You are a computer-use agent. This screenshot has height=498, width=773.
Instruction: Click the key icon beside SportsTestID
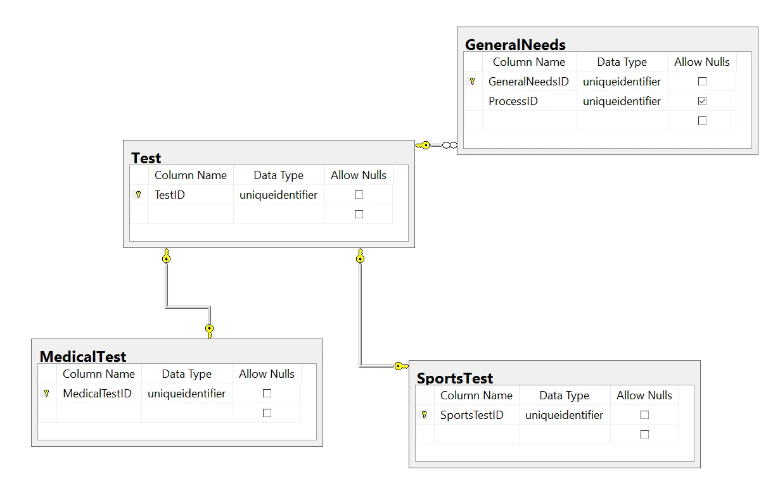pos(425,415)
